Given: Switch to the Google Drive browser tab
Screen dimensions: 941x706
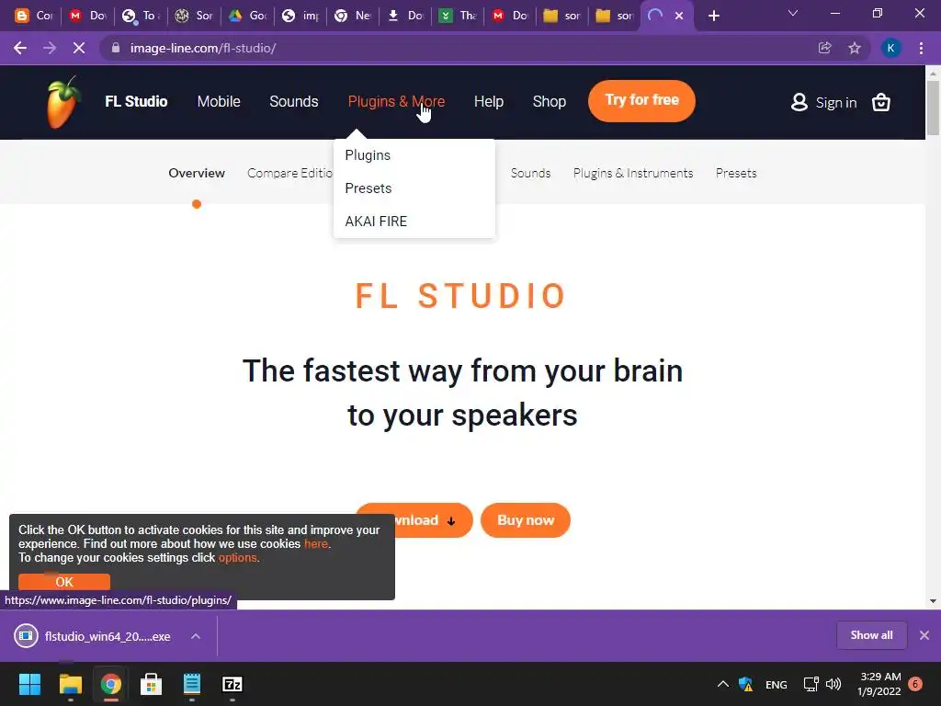Looking at the screenshot, I should click(248, 16).
